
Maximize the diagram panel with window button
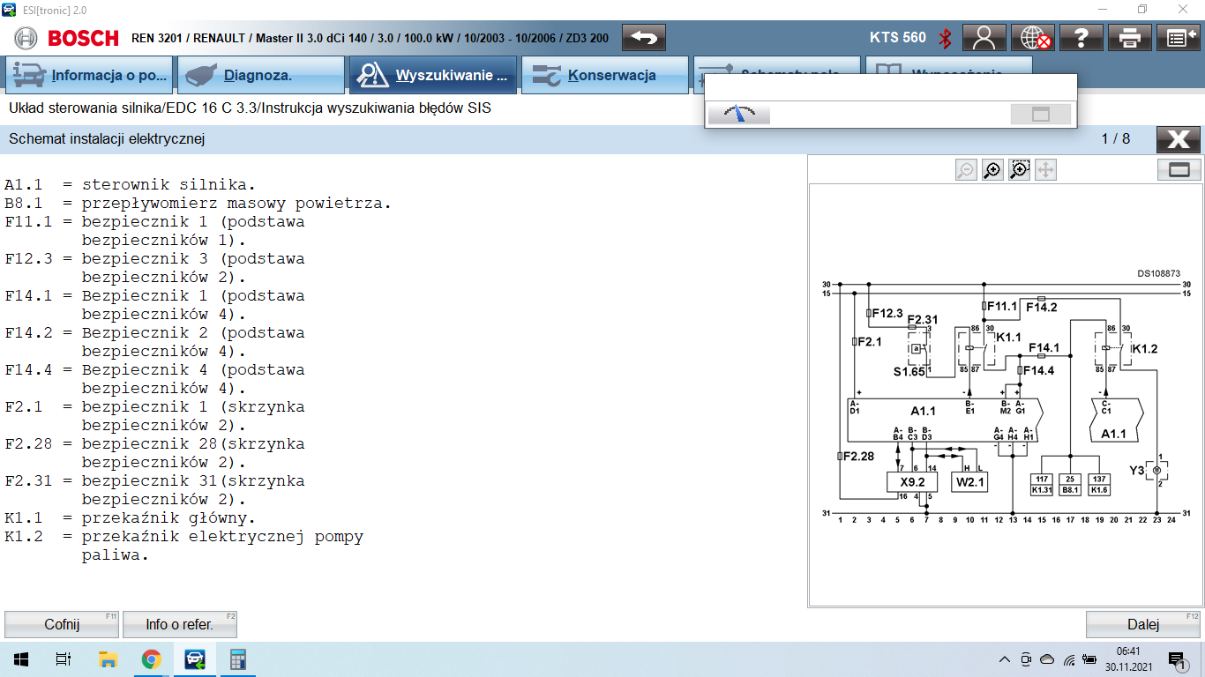[1179, 170]
